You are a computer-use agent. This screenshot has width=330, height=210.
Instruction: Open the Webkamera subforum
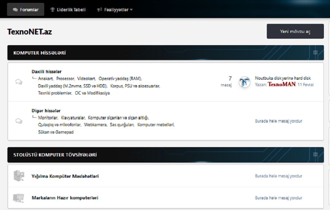pyautogui.click(x=95, y=125)
